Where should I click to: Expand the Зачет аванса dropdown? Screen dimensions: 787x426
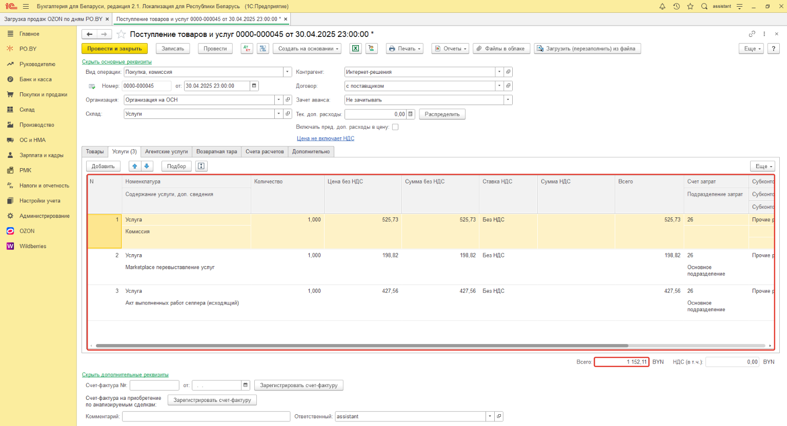click(508, 100)
